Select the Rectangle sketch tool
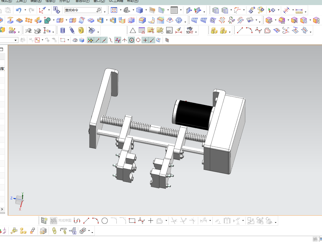Viewport: 322px width, 242px height. (x=132, y=221)
